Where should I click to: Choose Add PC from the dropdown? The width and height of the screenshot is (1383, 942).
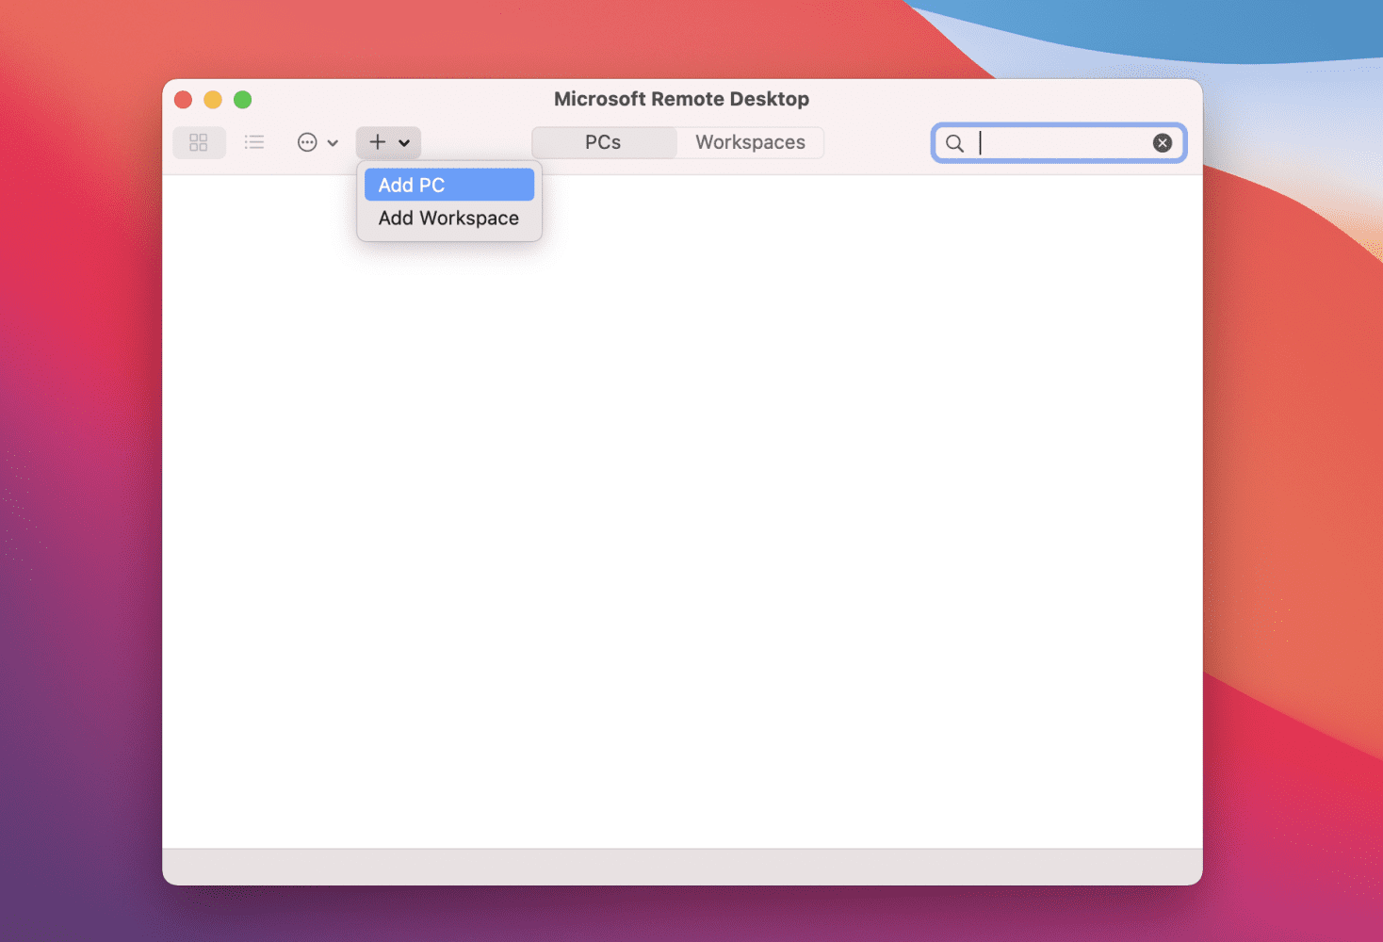pyautogui.click(x=449, y=185)
